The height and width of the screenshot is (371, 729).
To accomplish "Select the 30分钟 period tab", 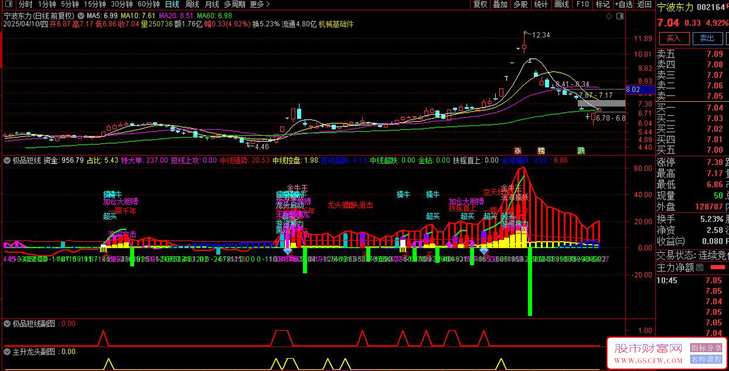I will (x=122, y=4).
